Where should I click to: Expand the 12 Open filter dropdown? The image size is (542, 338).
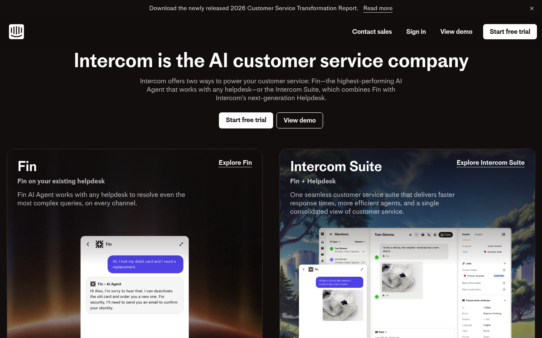[335, 242]
